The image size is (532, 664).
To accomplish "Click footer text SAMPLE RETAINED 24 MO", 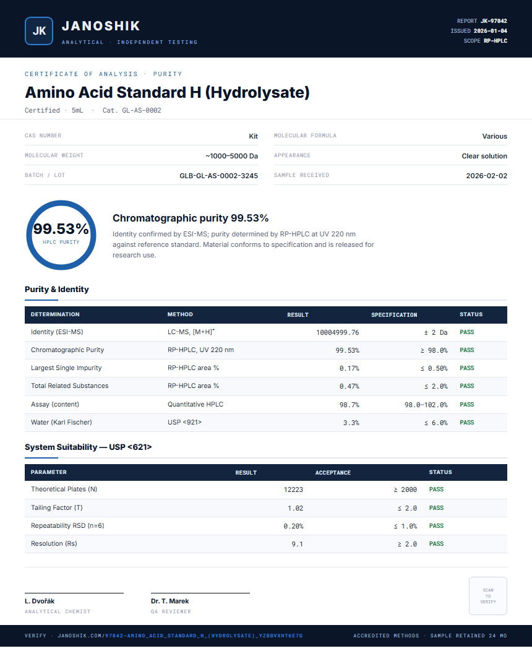I will (x=468, y=636).
